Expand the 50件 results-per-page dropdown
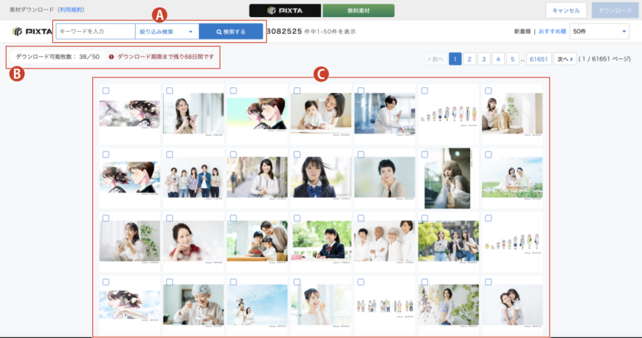Viewport: 642px width, 338px height. [599, 32]
